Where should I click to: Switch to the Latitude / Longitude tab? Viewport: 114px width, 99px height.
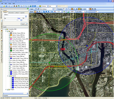20,13
